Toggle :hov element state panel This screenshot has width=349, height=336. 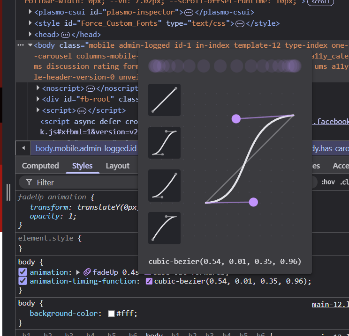tap(328, 182)
